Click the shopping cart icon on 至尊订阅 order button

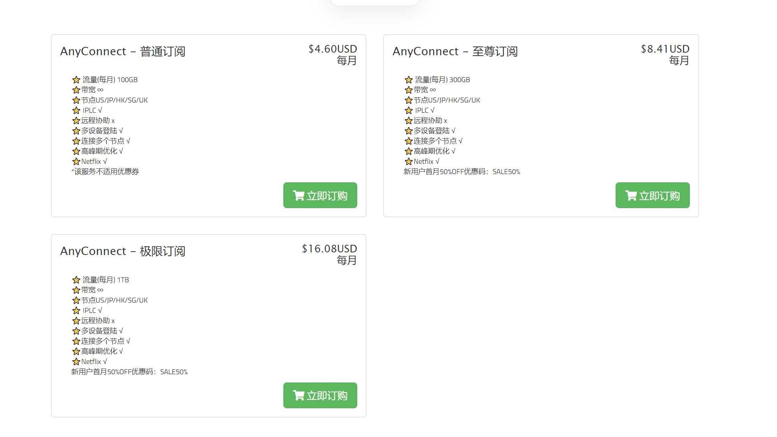coord(631,195)
